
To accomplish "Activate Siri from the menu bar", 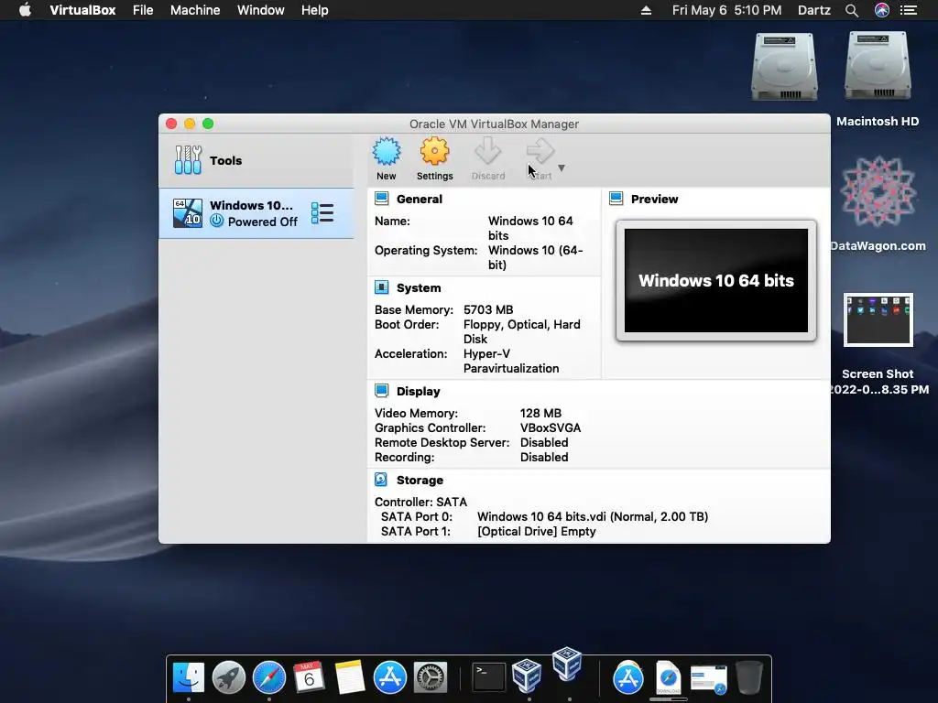I will pyautogui.click(x=882, y=10).
